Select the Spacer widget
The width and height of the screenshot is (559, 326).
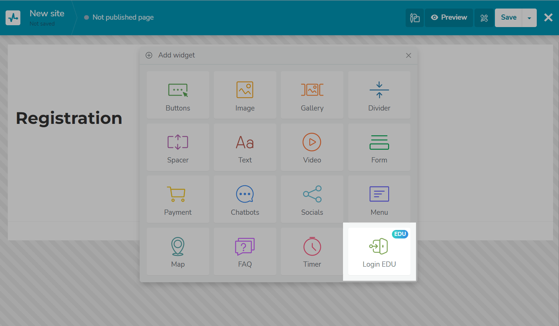point(178,148)
